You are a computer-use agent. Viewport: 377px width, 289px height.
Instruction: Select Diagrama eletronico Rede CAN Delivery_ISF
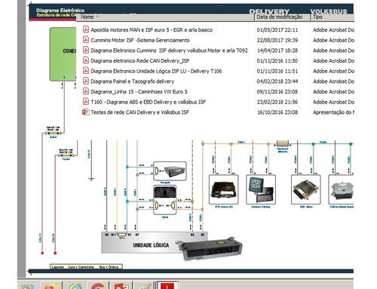coord(140,61)
